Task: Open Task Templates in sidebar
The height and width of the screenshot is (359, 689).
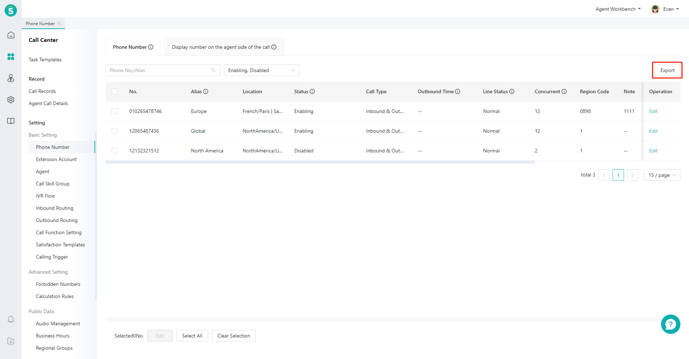Action: click(45, 60)
